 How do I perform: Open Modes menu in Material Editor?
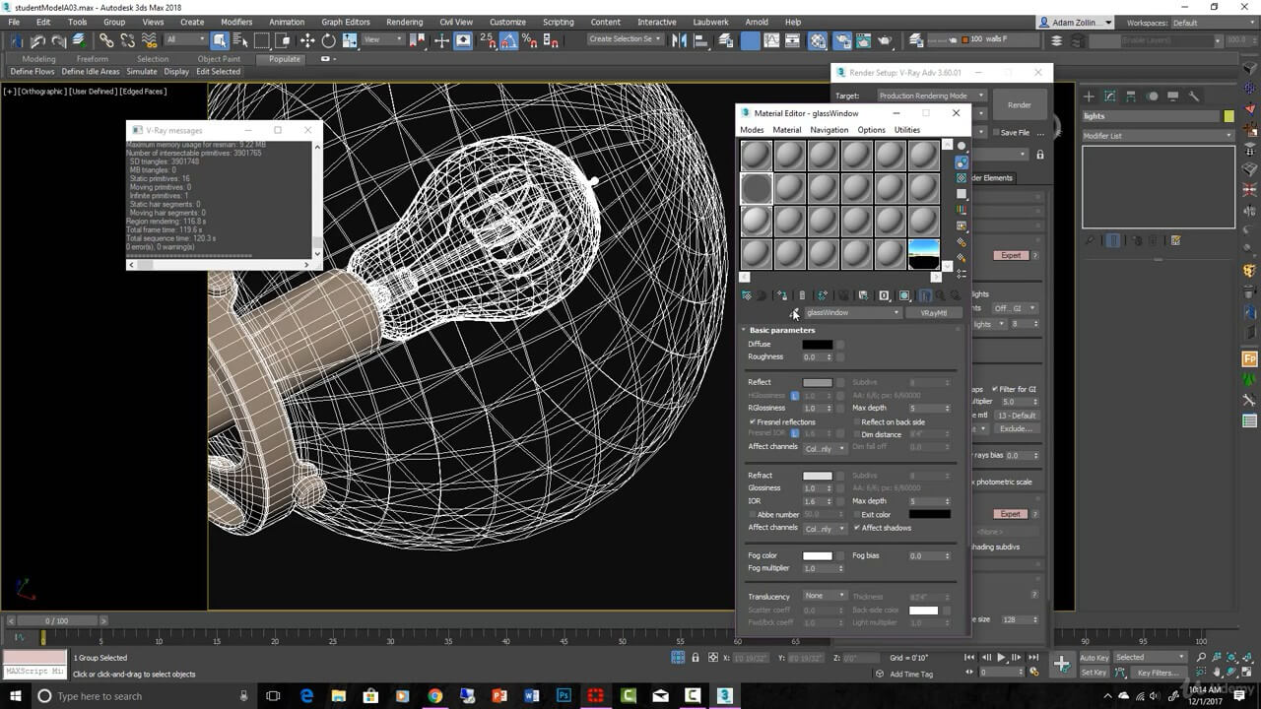point(752,130)
